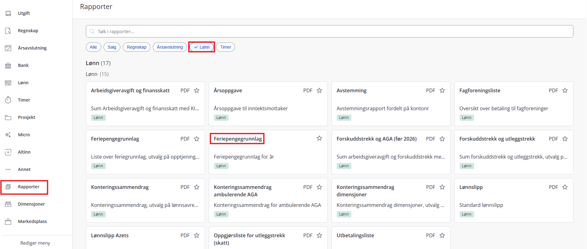
Task: Open Årsavslutning from the sidebar calendar icon
Action: coord(8,48)
